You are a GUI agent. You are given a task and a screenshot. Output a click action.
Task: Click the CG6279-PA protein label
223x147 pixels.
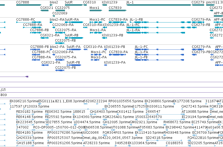point(201,47)
